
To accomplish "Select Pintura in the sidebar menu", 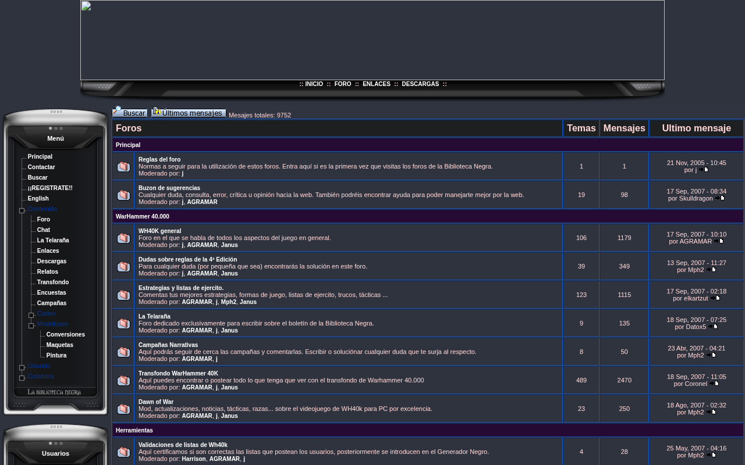I will pyautogui.click(x=56, y=356).
